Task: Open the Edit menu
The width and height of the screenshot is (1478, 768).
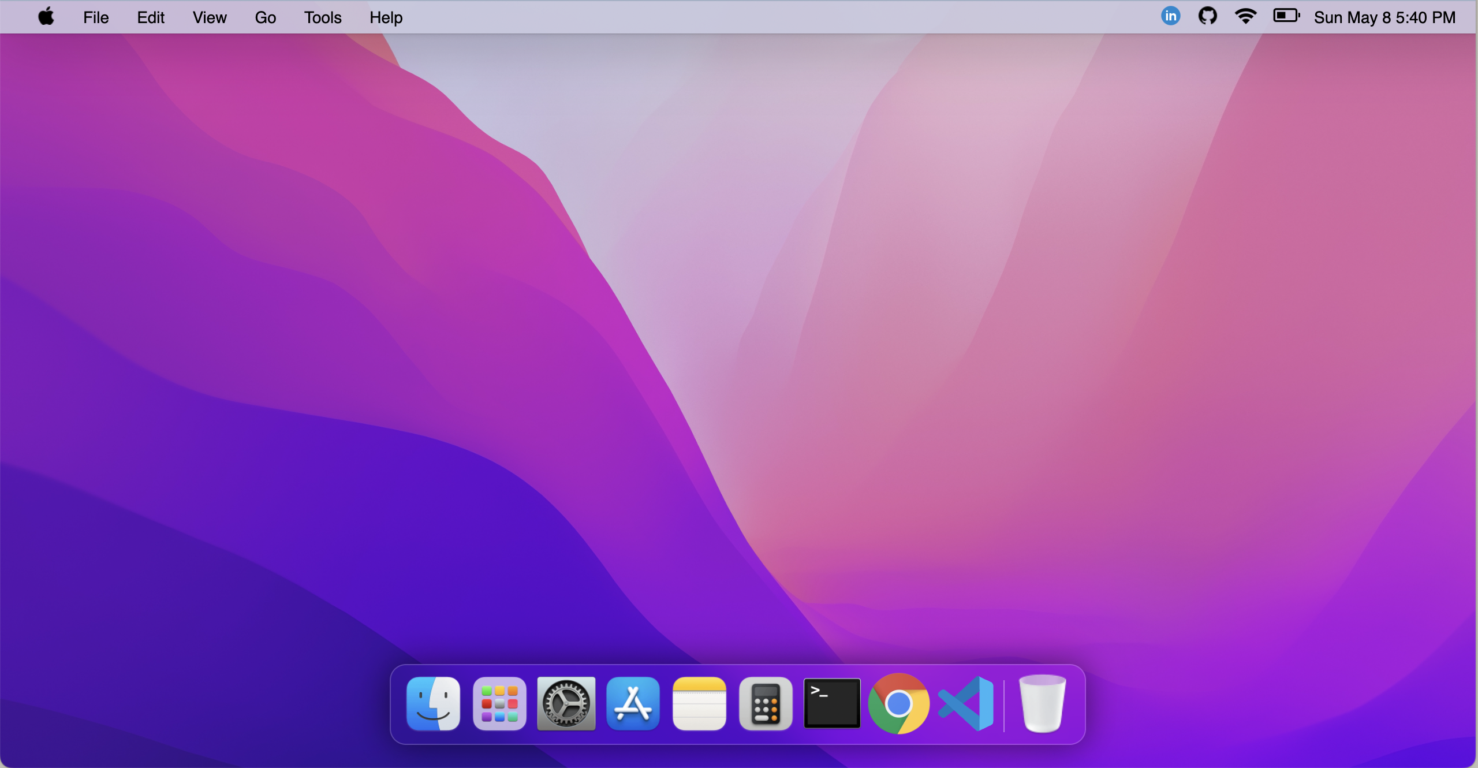Action: (151, 17)
